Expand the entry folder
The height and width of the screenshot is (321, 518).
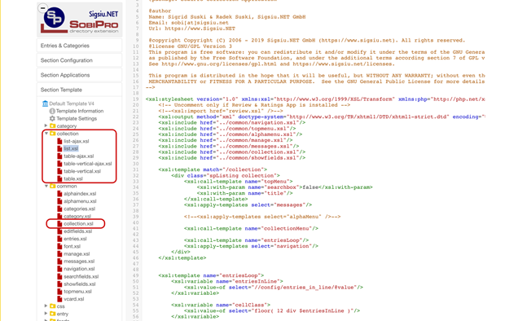(x=46, y=314)
